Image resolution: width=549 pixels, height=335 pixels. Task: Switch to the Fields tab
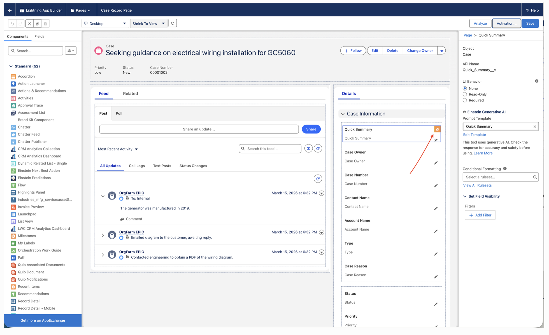pos(39,36)
